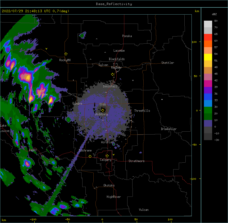Select the yellow diamond marker near Cochrane
Screen dimensions: 228x223
coord(90,156)
